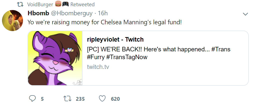Open the tweet options chevron menu

245,14
